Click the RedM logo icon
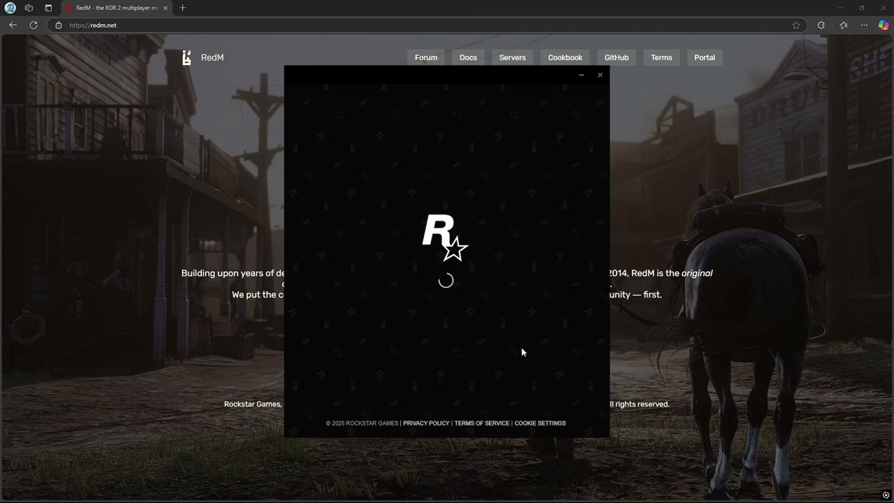 (x=186, y=57)
